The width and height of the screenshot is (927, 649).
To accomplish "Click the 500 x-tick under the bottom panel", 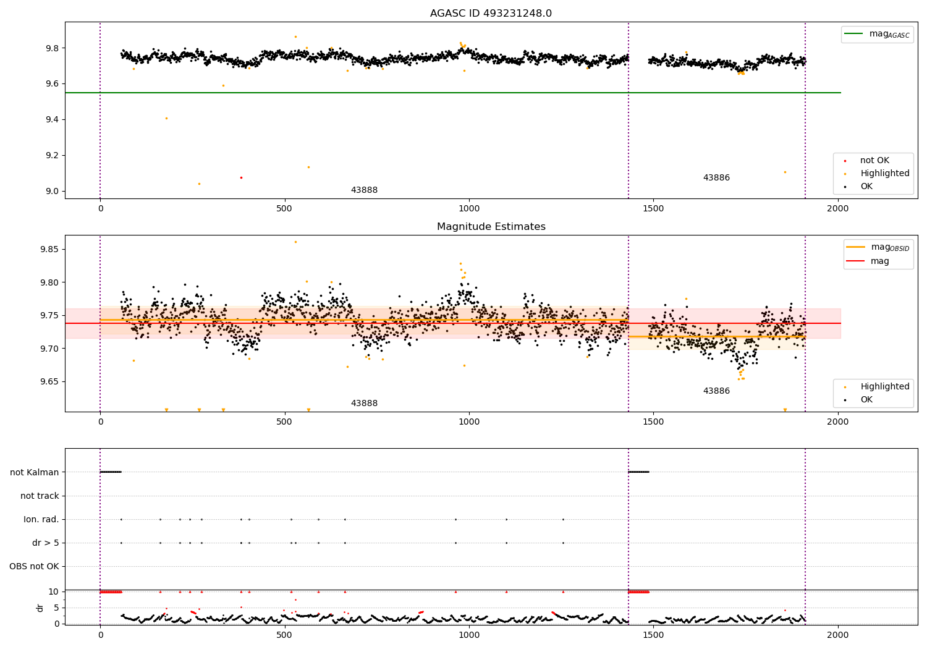I will point(284,635).
